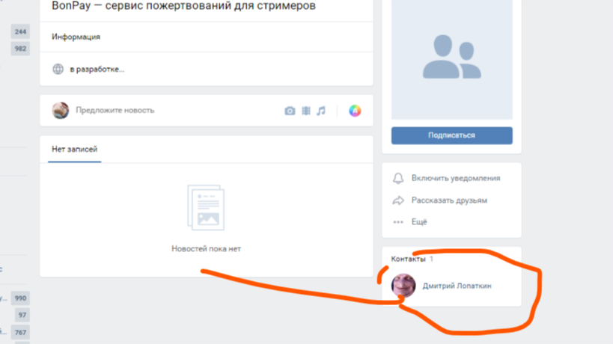
Task: Click the share arrow icon
Action: click(x=398, y=200)
